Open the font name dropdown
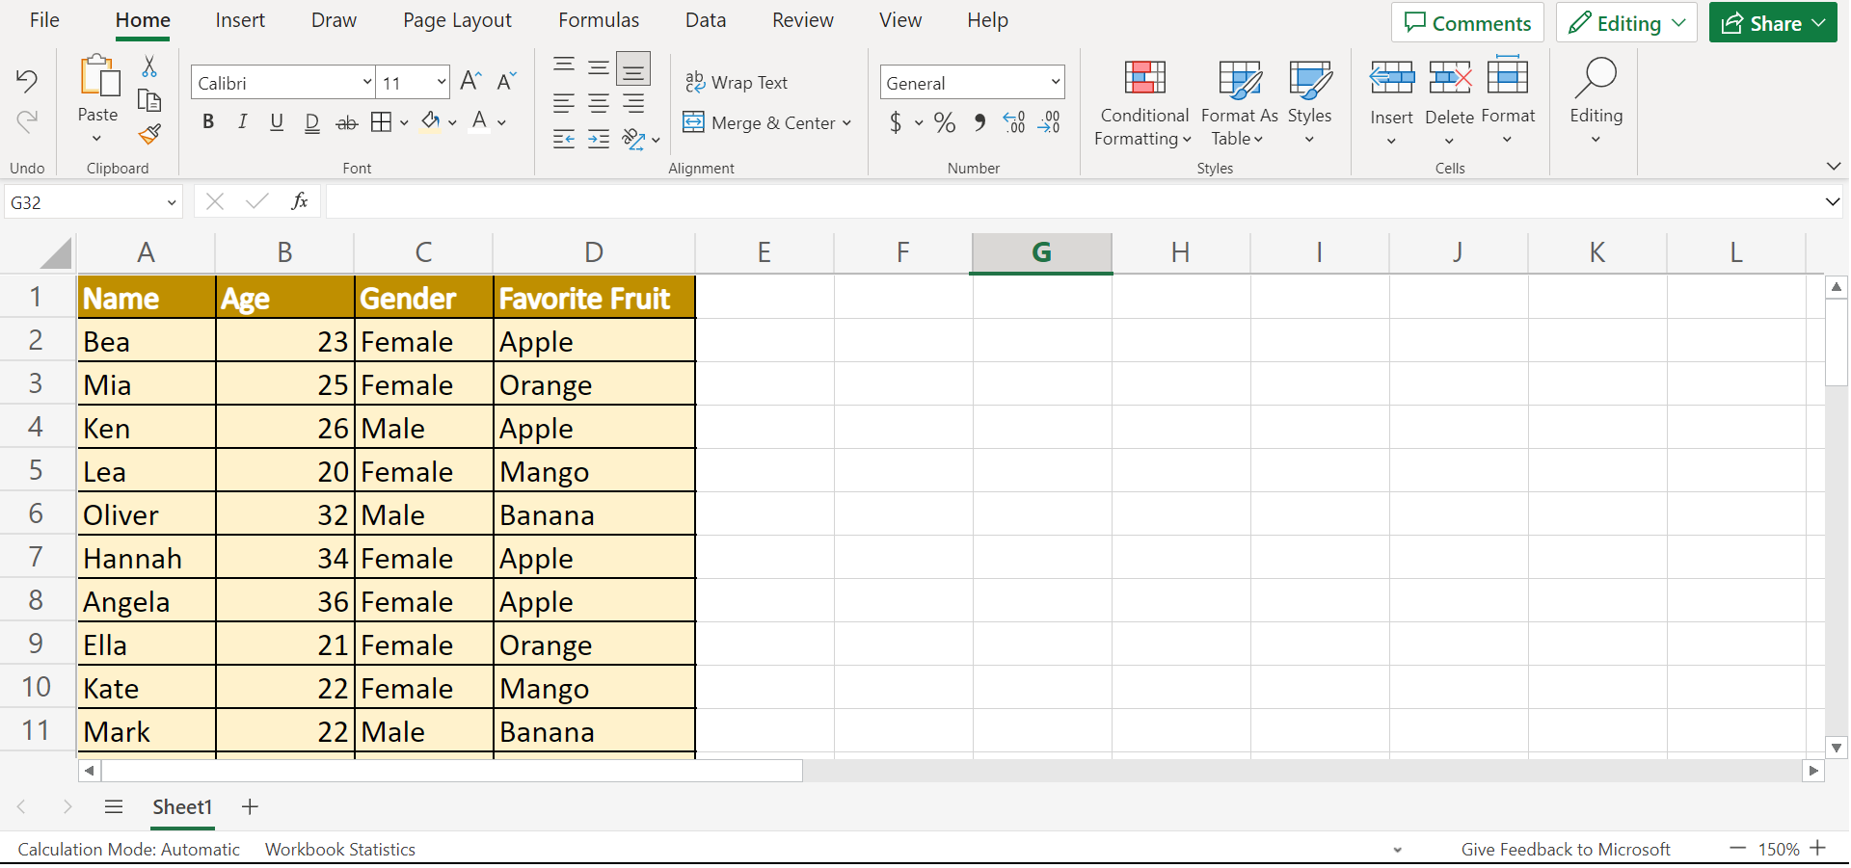Image resolution: width=1851 pixels, height=868 pixels. (x=366, y=82)
